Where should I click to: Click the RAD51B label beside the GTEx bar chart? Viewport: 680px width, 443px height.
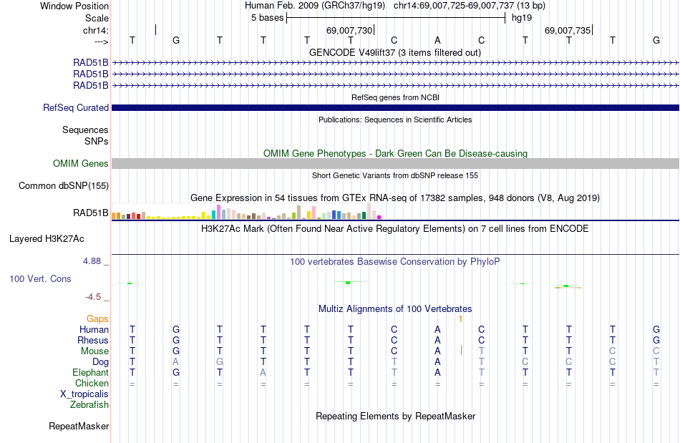(x=90, y=213)
